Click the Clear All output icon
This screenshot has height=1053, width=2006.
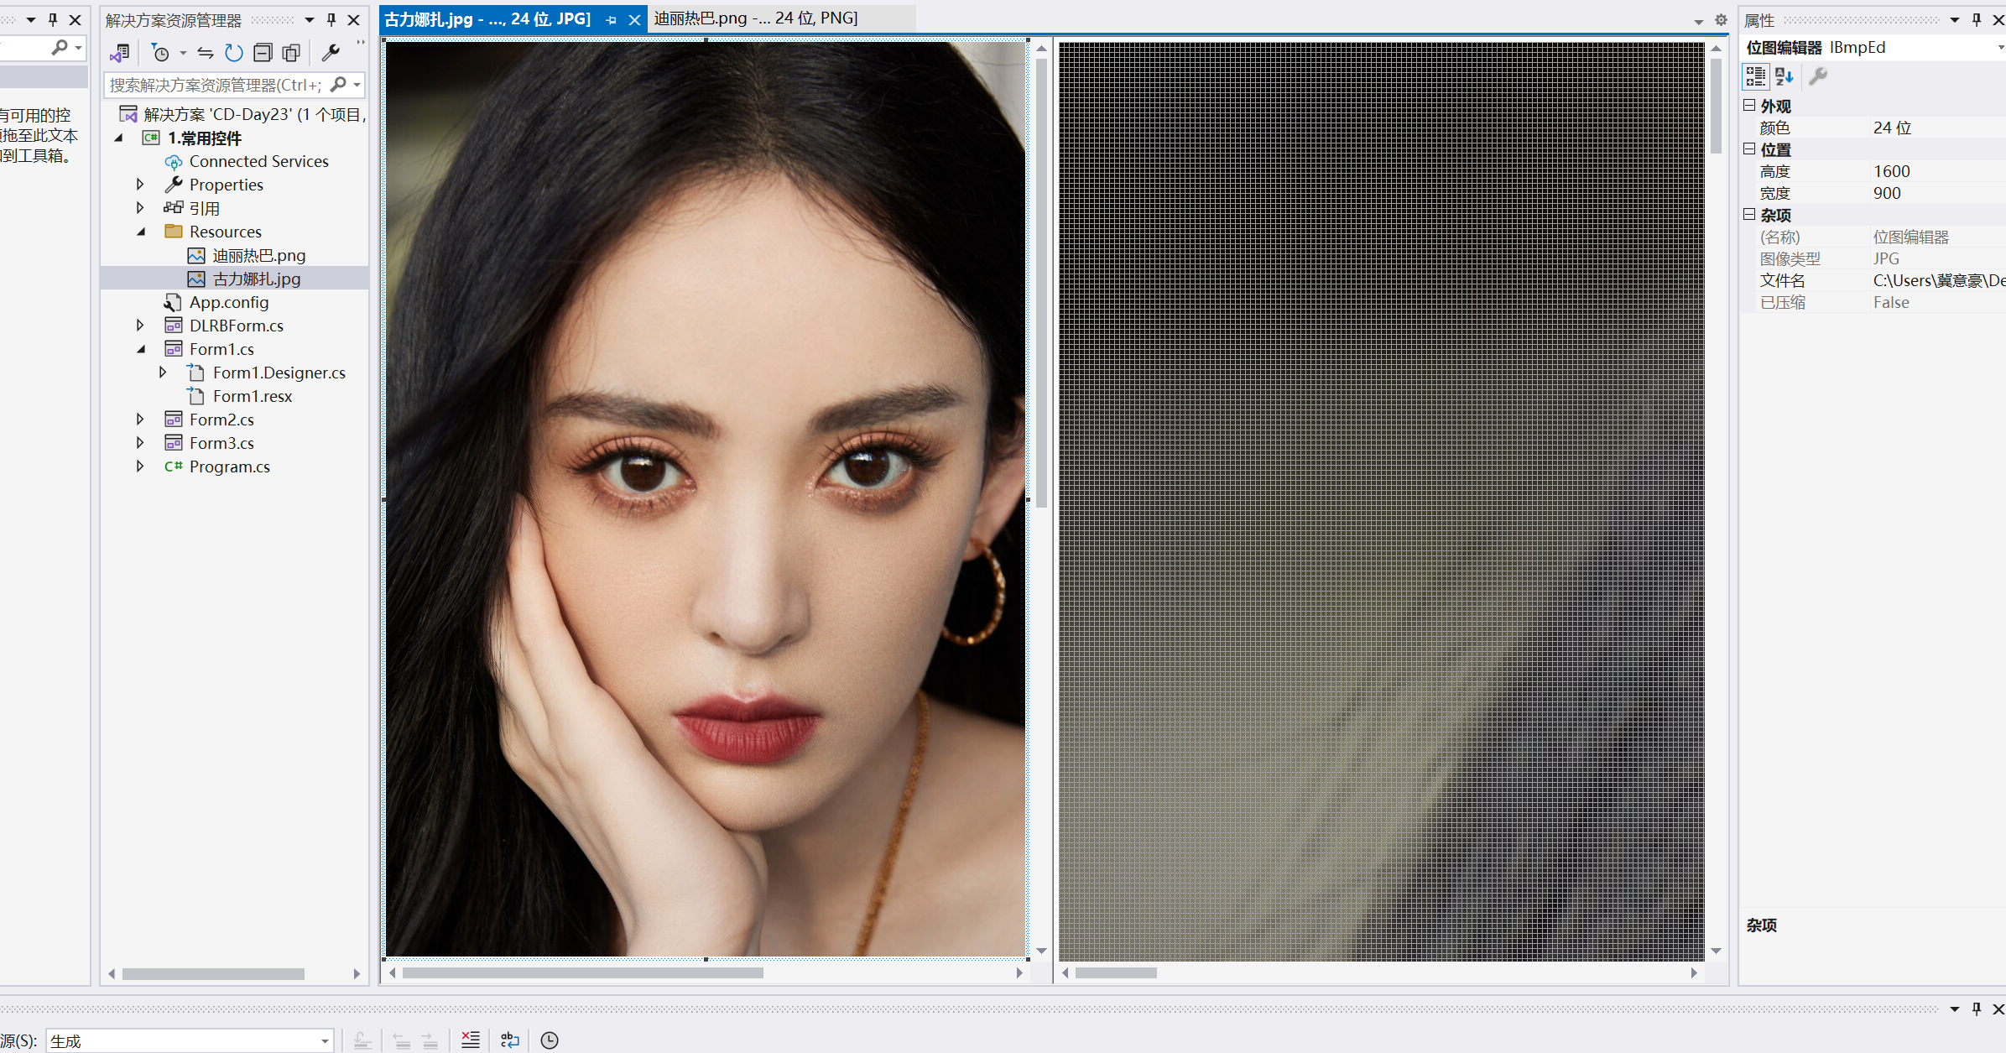tap(471, 1040)
